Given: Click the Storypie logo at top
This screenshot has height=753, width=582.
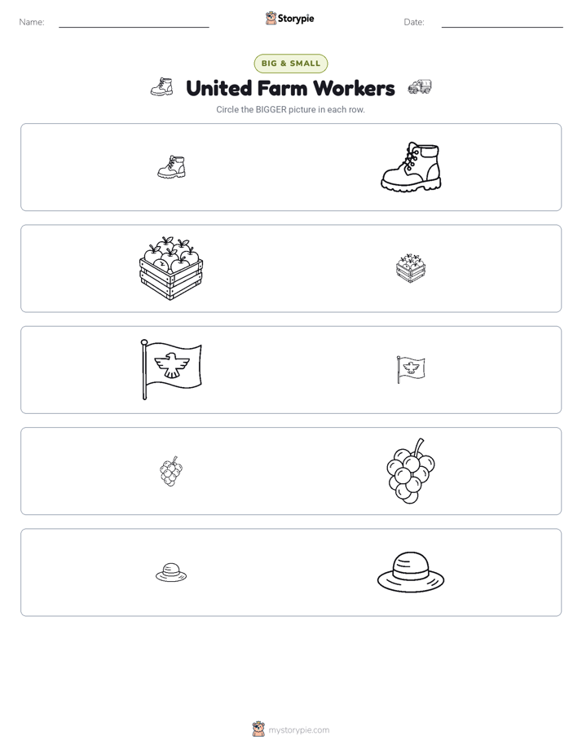Looking at the screenshot, I should pos(290,18).
